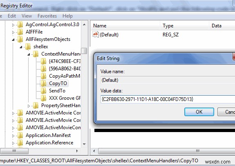Click the Data column header
Screen dimensions: 235x166
[222, 26]
